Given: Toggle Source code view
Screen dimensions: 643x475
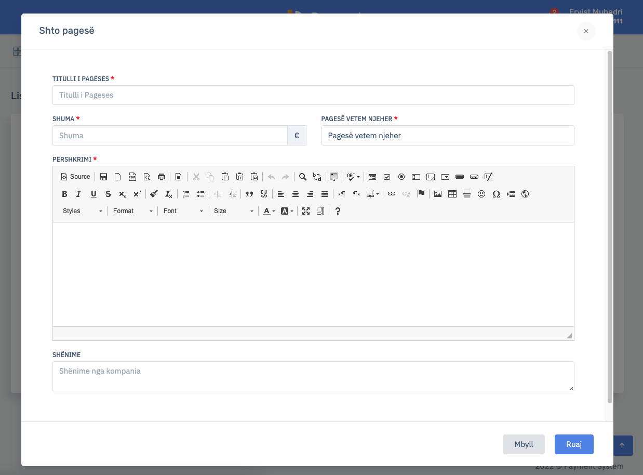Looking at the screenshot, I should pyautogui.click(x=76, y=177).
